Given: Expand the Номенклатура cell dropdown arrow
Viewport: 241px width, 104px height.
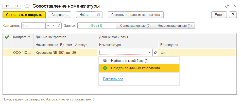Looking at the screenshot, I should [150, 53].
